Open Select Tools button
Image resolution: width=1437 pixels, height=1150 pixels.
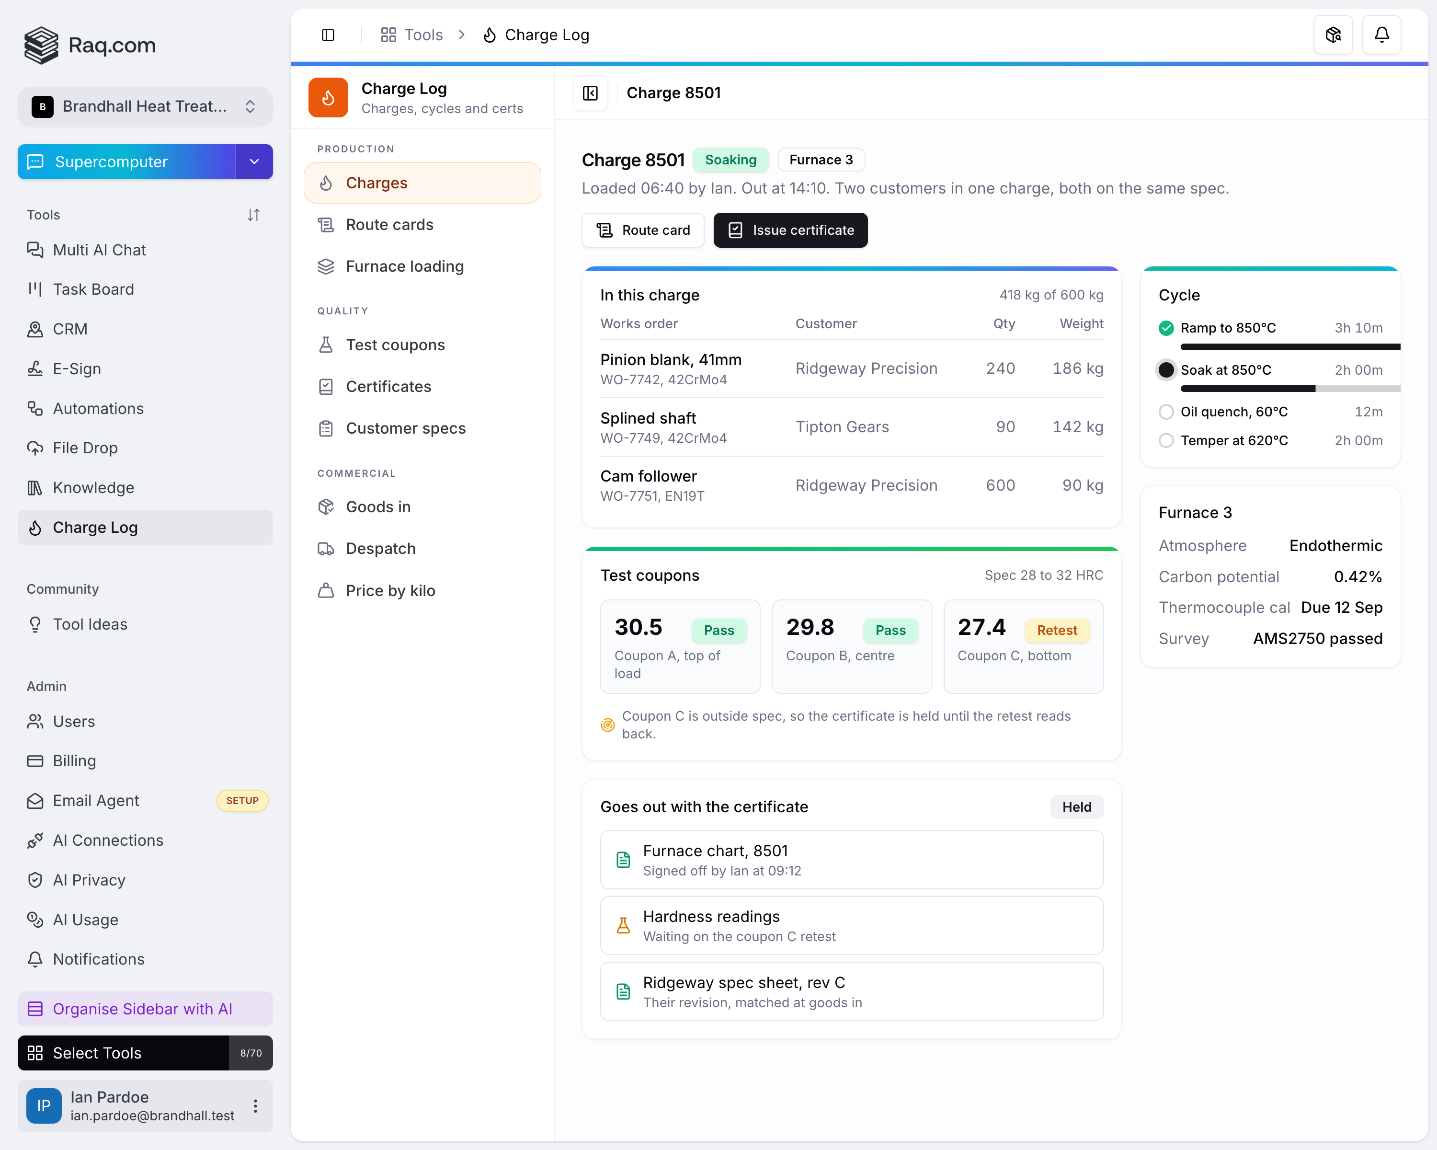(x=145, y=1053)
